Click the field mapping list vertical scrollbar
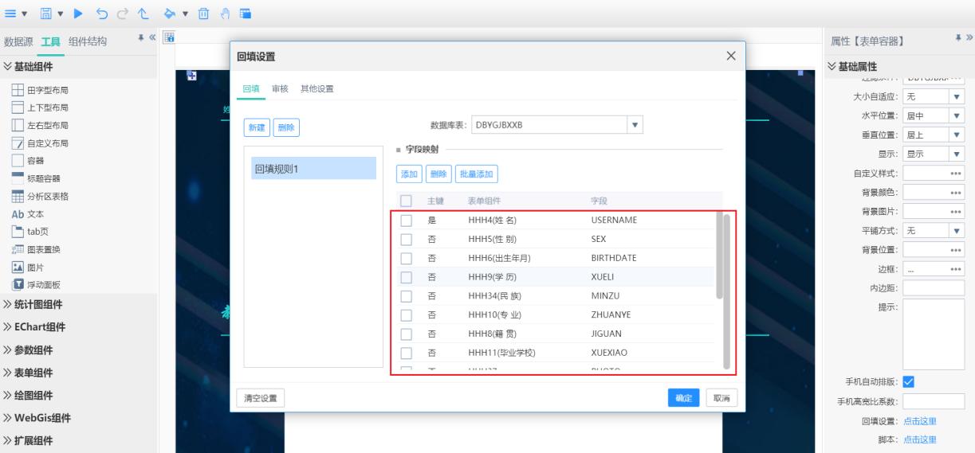 click(725, 256)
